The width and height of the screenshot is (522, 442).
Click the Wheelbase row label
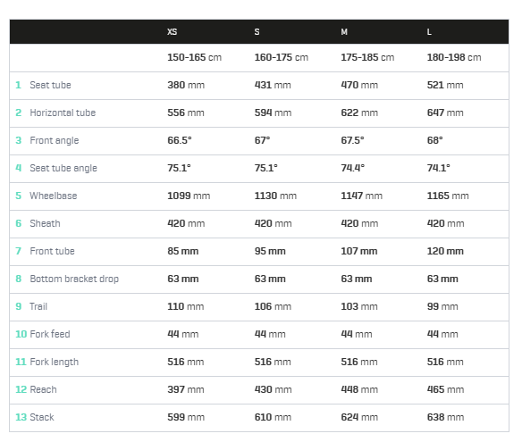click(x=54, y=196)
